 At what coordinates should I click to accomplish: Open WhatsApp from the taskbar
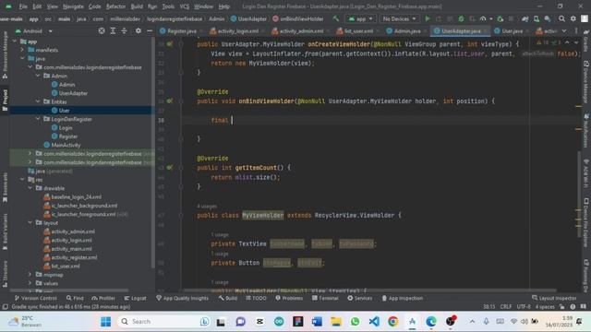[355, 322]
